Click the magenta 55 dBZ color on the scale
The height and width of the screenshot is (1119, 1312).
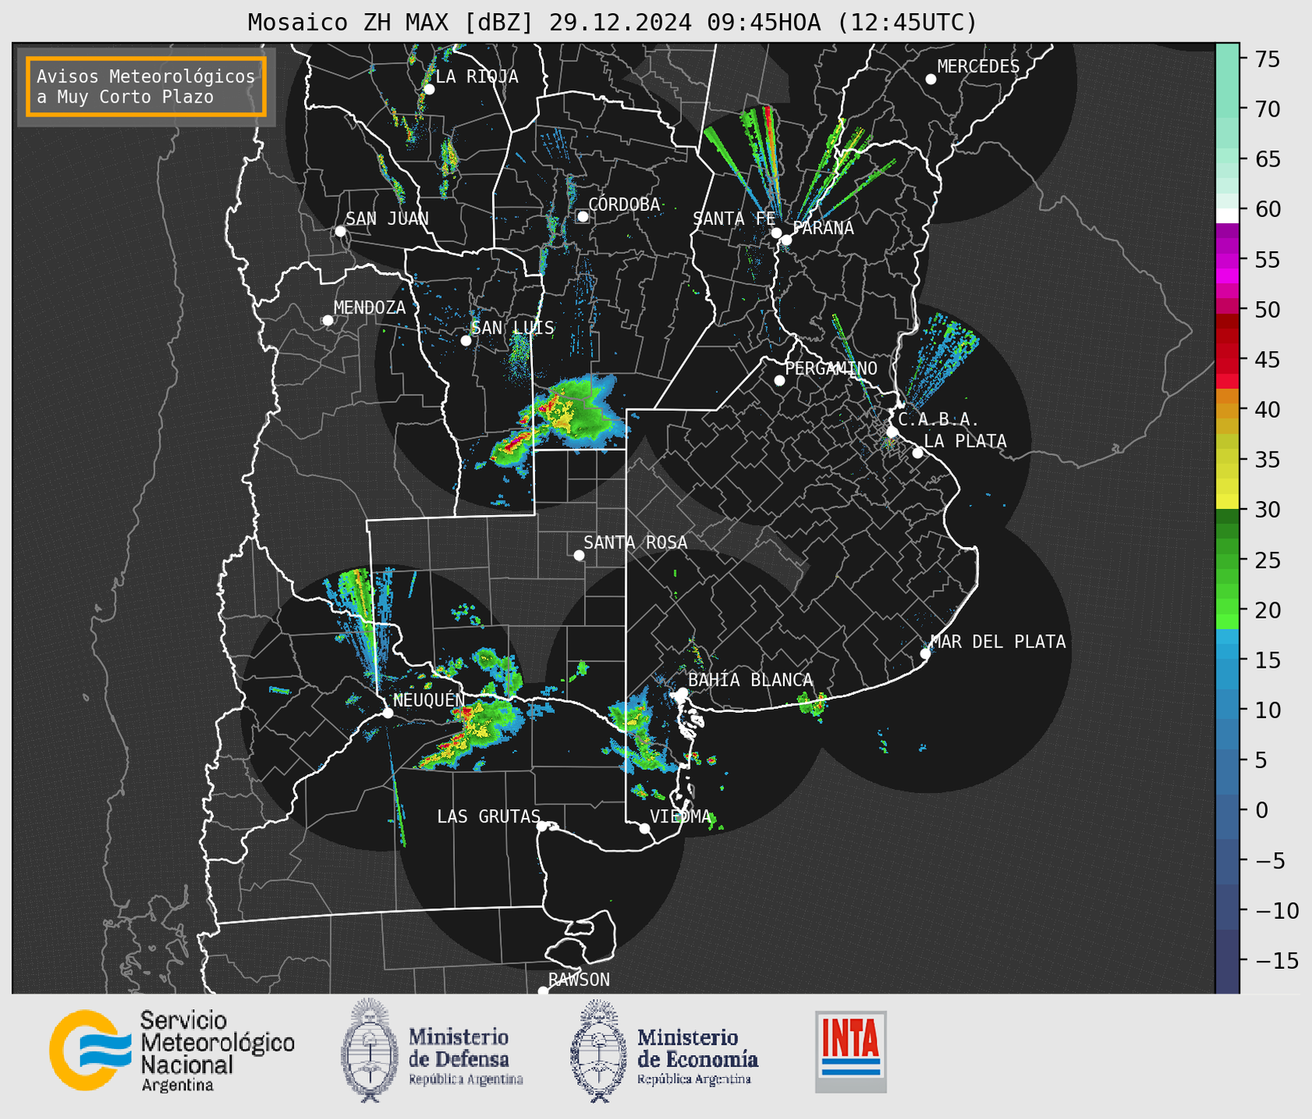tap(1227, 260)
